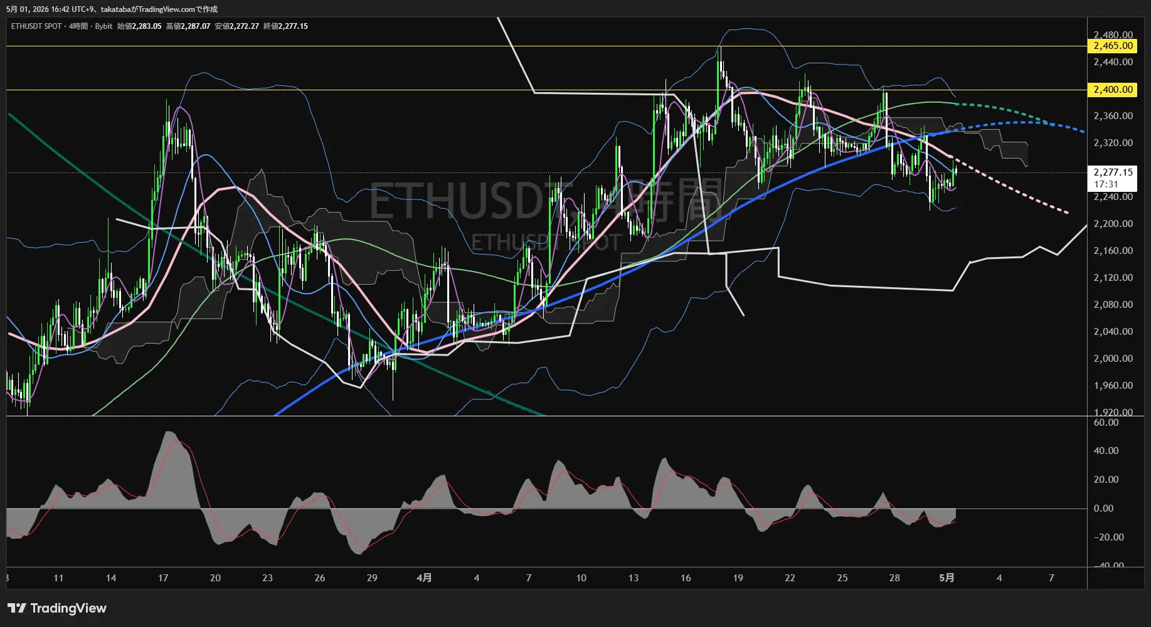Click the 2,320.00 price axis label
Image resolution: width=1151 pixels, height=627 pixels.
1113,143
